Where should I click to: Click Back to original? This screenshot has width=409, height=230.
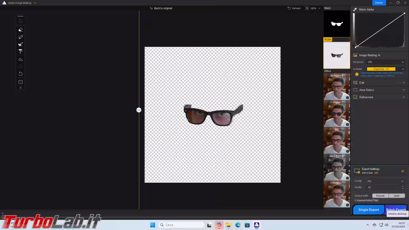pos(161,9)
